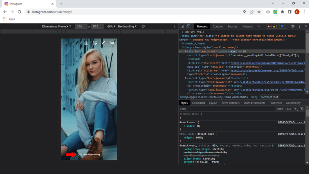Switch to the Sources tab
Image resolution: width=309 pixels, height=174 pixels.
(x=232, y=27)
